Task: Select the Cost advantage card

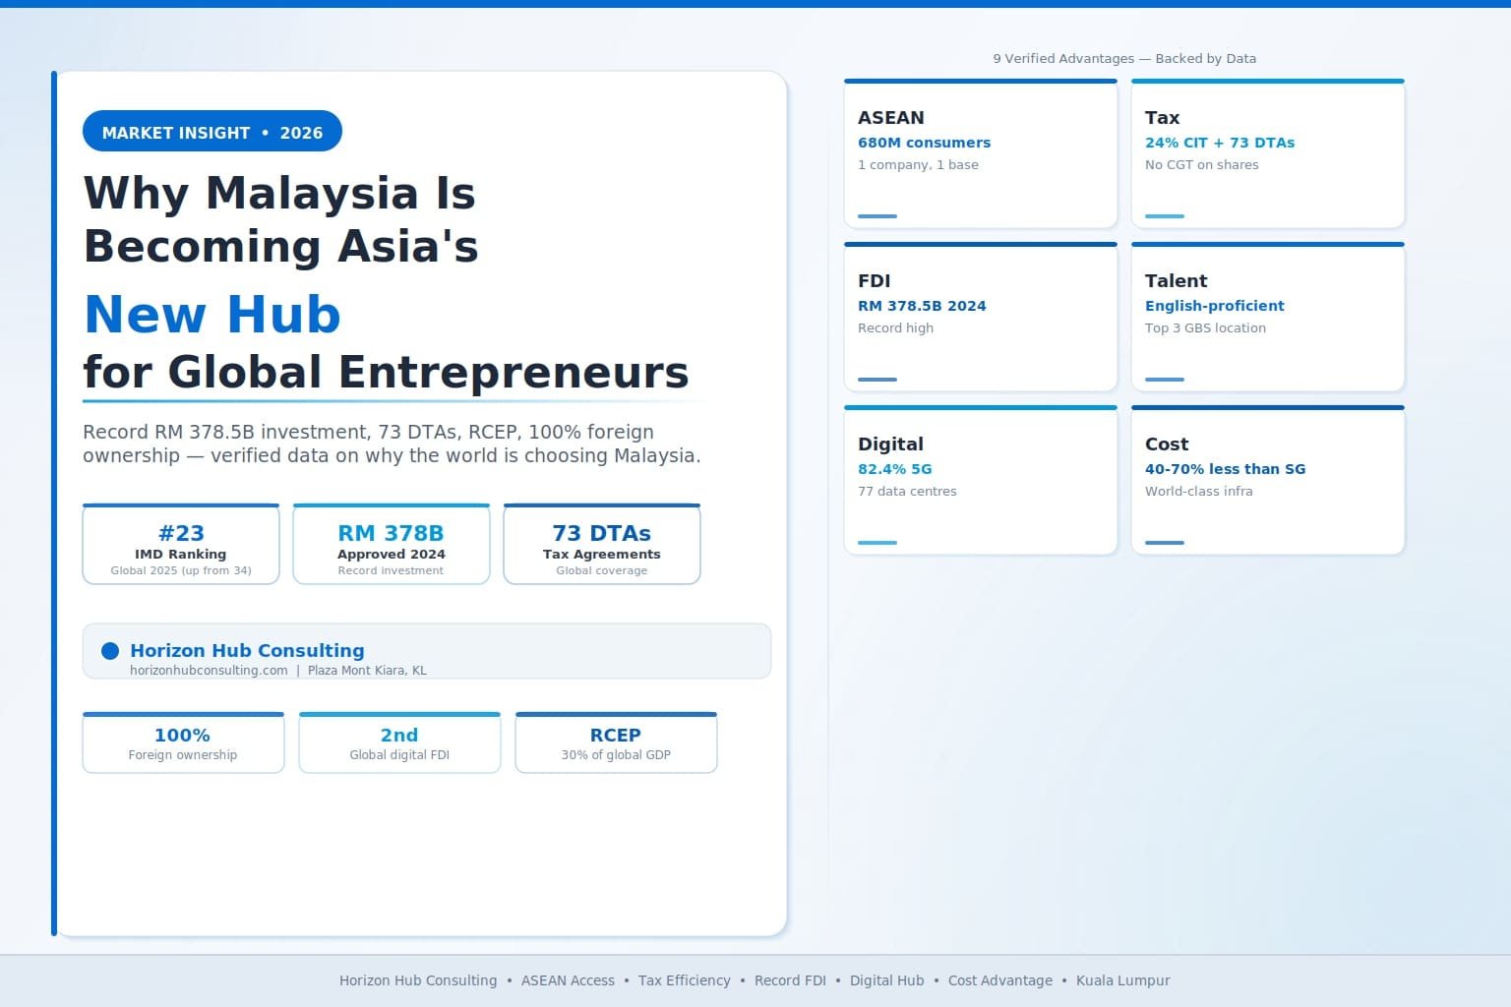Action: tap(1267, 480)
